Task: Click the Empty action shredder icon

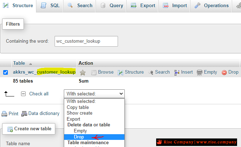Action: [200, 72]
